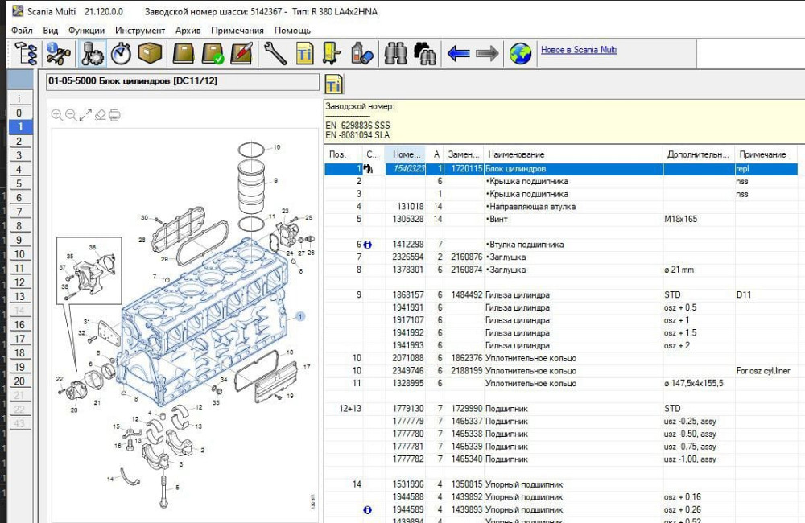The image size is (805, 523).
Task: Open the Новое в Scania Multi link
Action: (x=578, y=50)
